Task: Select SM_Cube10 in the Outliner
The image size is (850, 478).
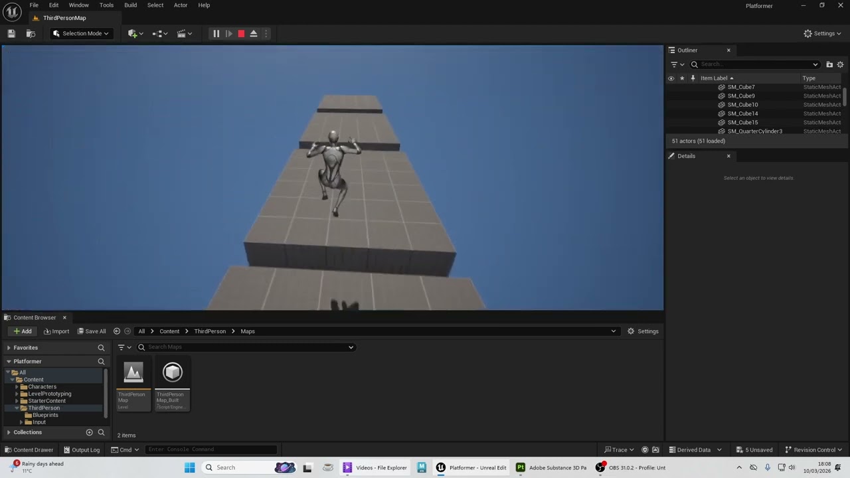Action: coord(742,105)
